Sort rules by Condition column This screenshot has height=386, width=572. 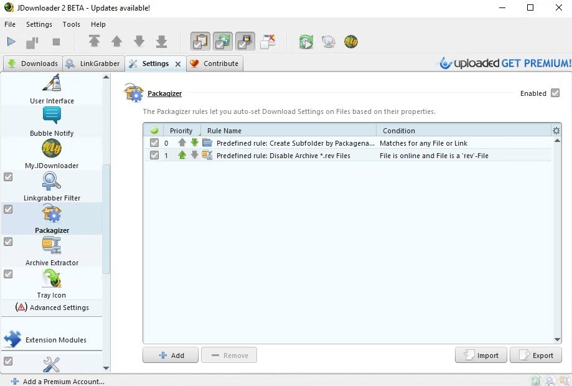463,131
